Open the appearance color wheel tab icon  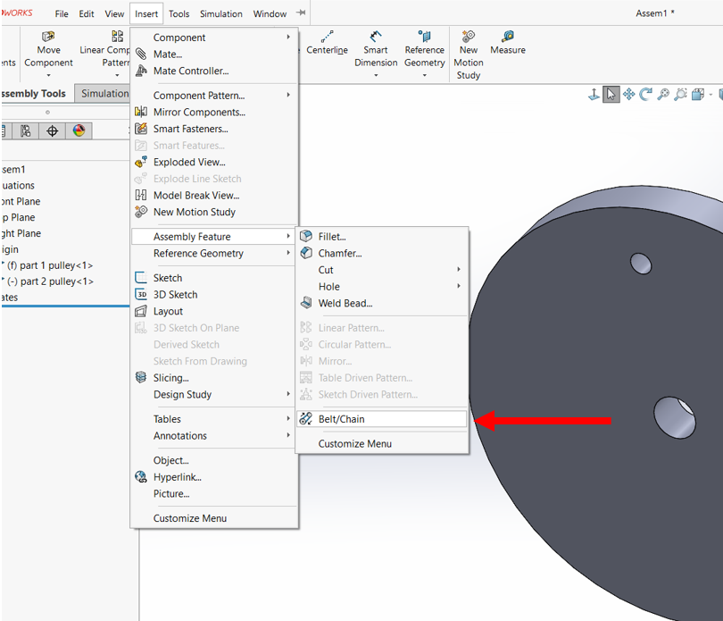79,130
